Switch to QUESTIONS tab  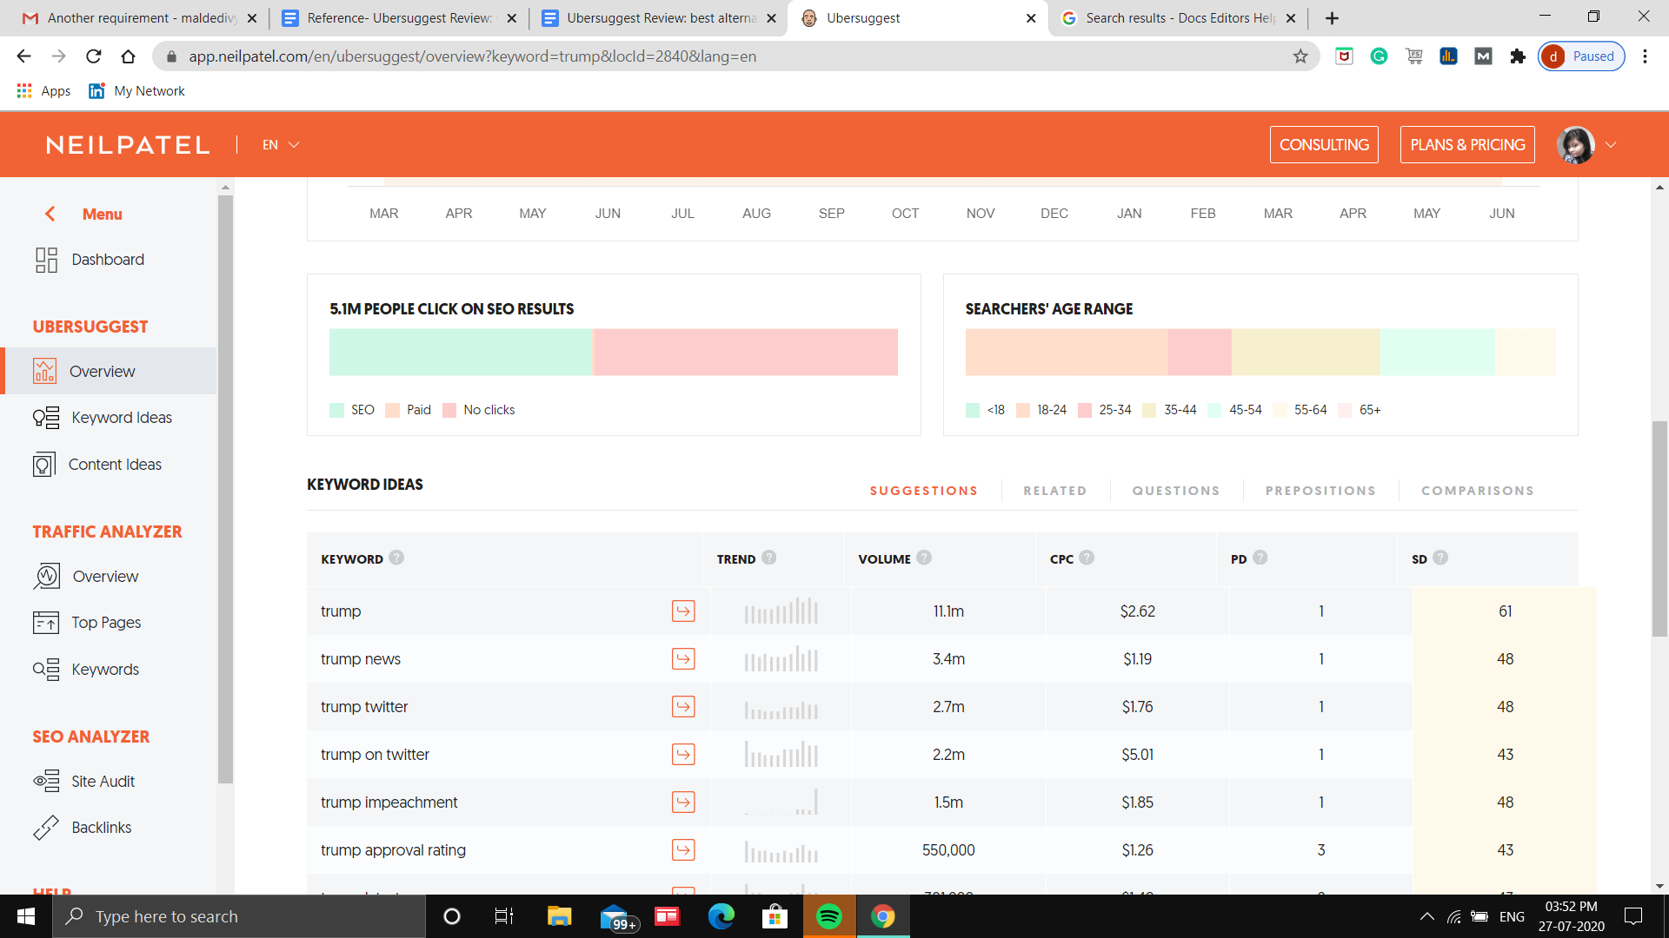click(x=1175, y=491)
